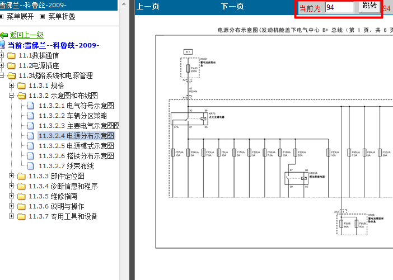The height and width of the screenshot is (280, 393).
Task: Collapse the 11.3线路系统和电源管理 tree node
Action: click(x=2, y=75)
